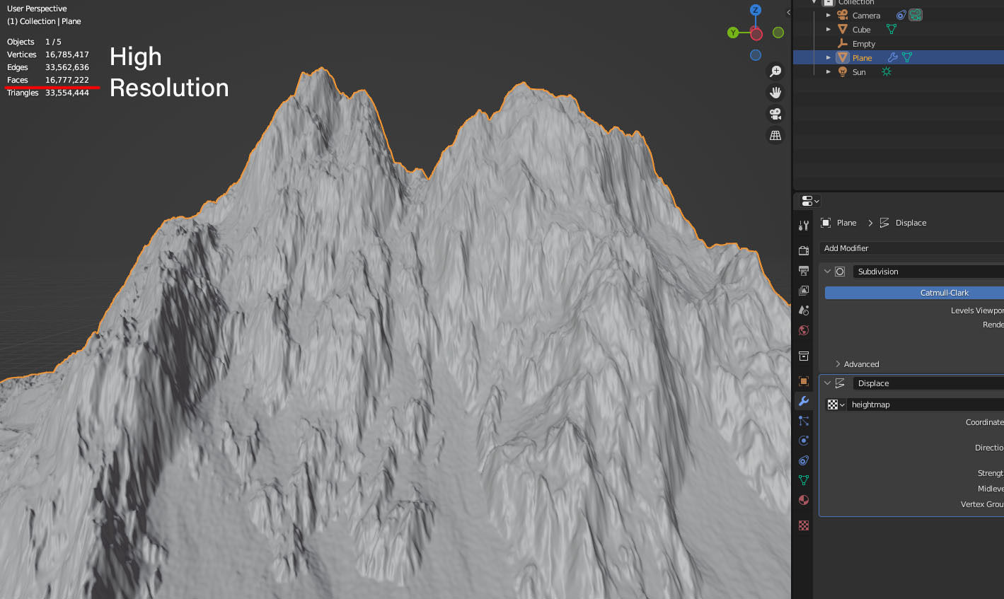This screenshot has width=1004, height=599.
Task: Expand the Cube item in outliner
Action: pyautogui.click(x=829, y=29)
